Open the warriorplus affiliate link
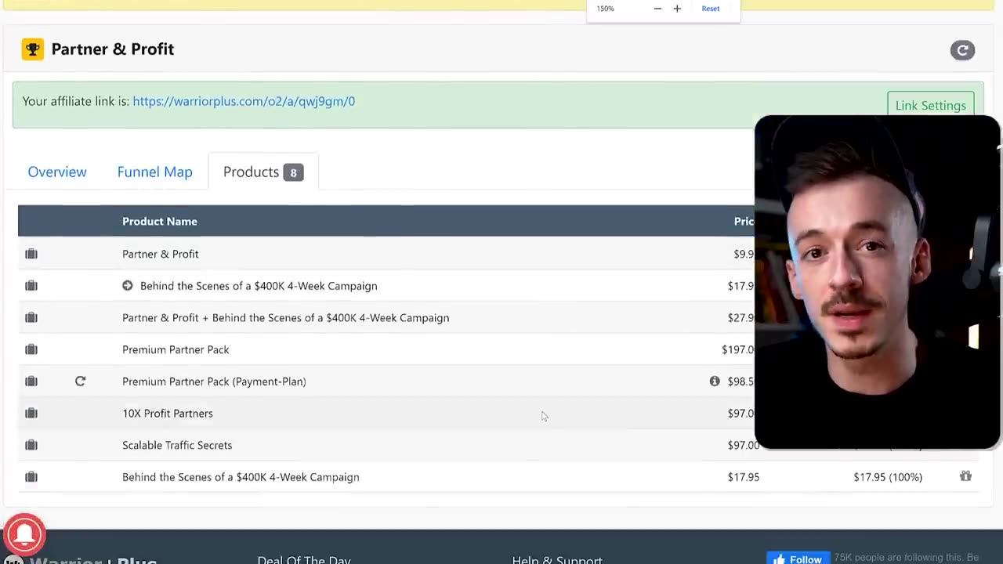The width and height of the screenshot is (1003, 564). pyautogui.click(x=244, y=101)
